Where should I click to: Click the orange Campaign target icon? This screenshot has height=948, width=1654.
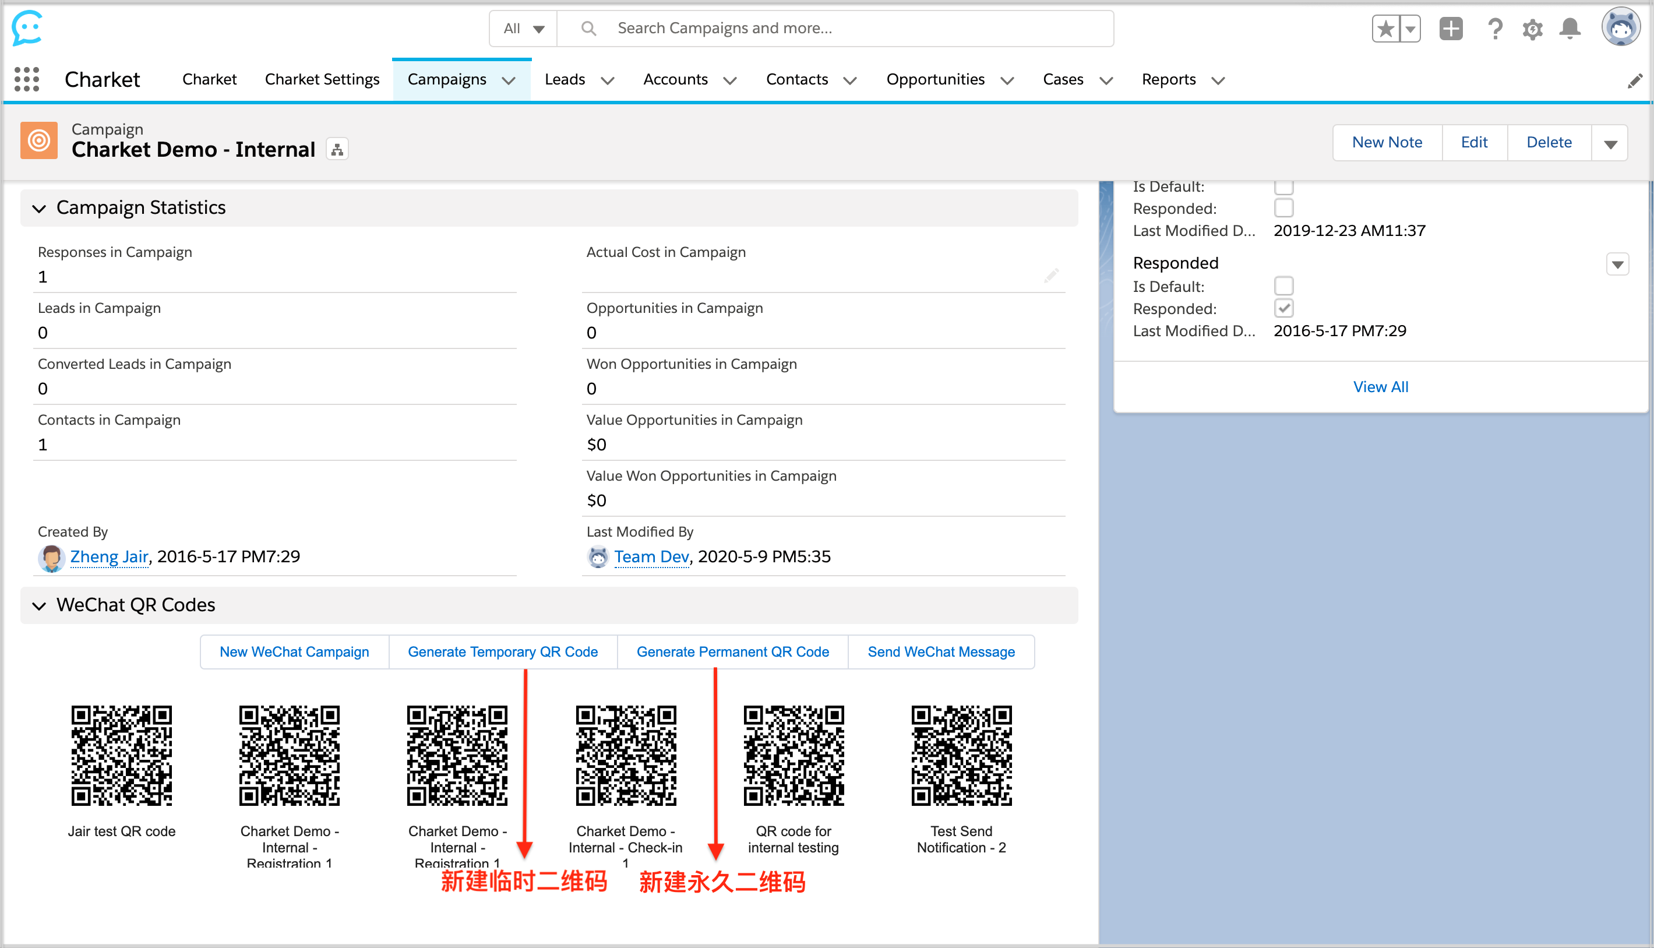[38, 140]
